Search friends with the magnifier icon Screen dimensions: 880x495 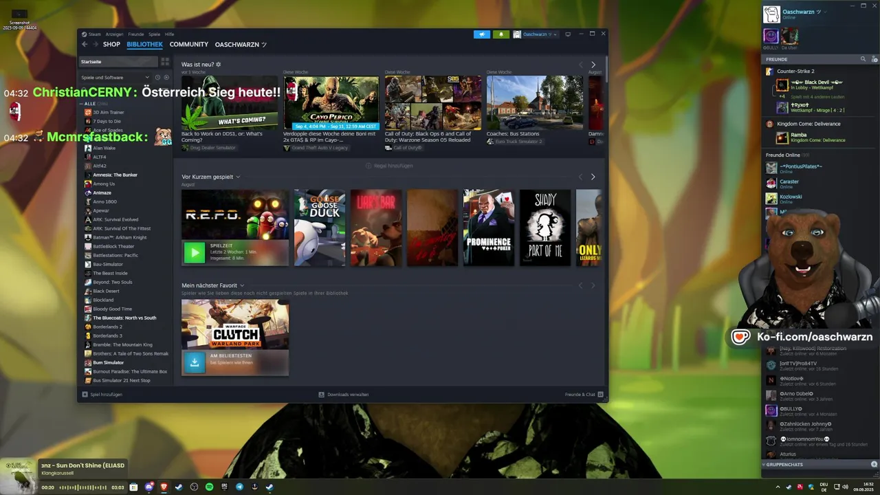[x=863, y=59]
